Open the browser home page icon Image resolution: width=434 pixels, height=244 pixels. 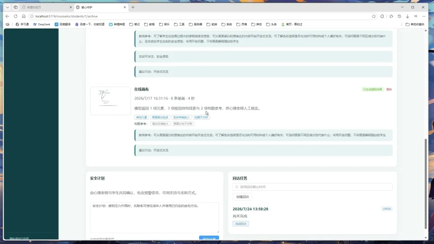(24, 16)
